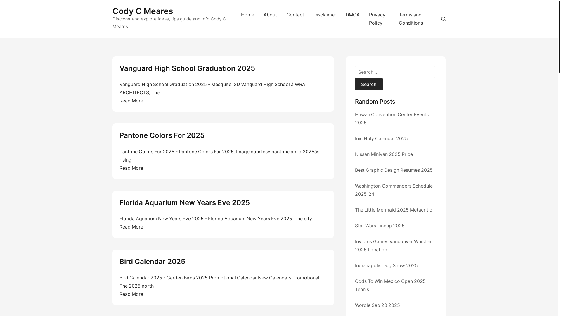Go to the Home menu item
The image size is (561, 316).
(x=247, y=15)
